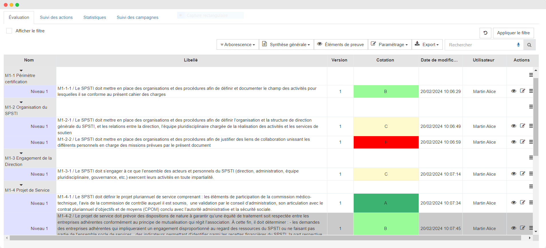
Task: Open the Synthèse générale dropdown
Action: click(x=286, y=45)
